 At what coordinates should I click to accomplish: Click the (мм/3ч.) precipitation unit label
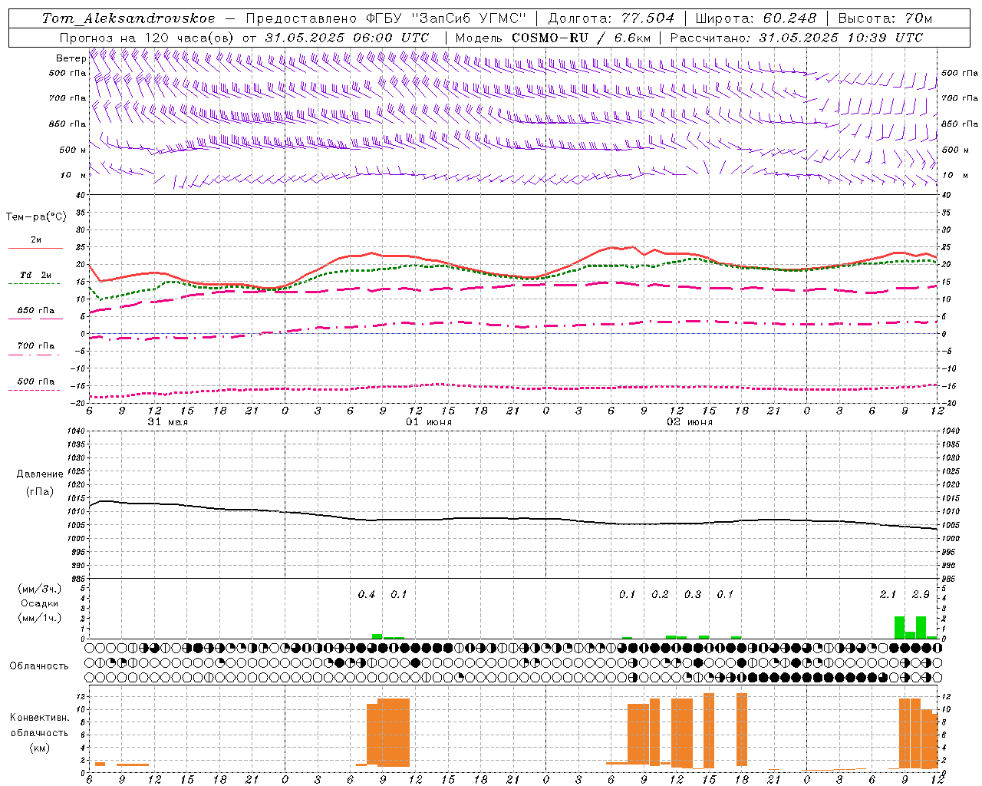(x=40, y=589)
